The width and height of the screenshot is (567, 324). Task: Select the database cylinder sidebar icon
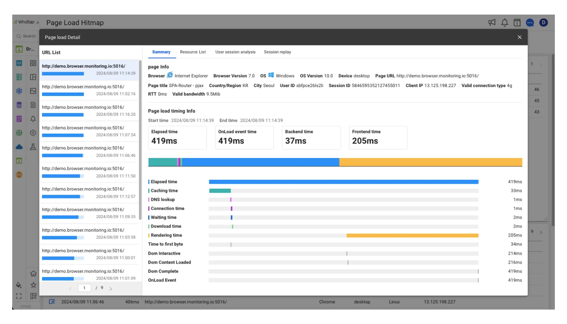(19, 105)
